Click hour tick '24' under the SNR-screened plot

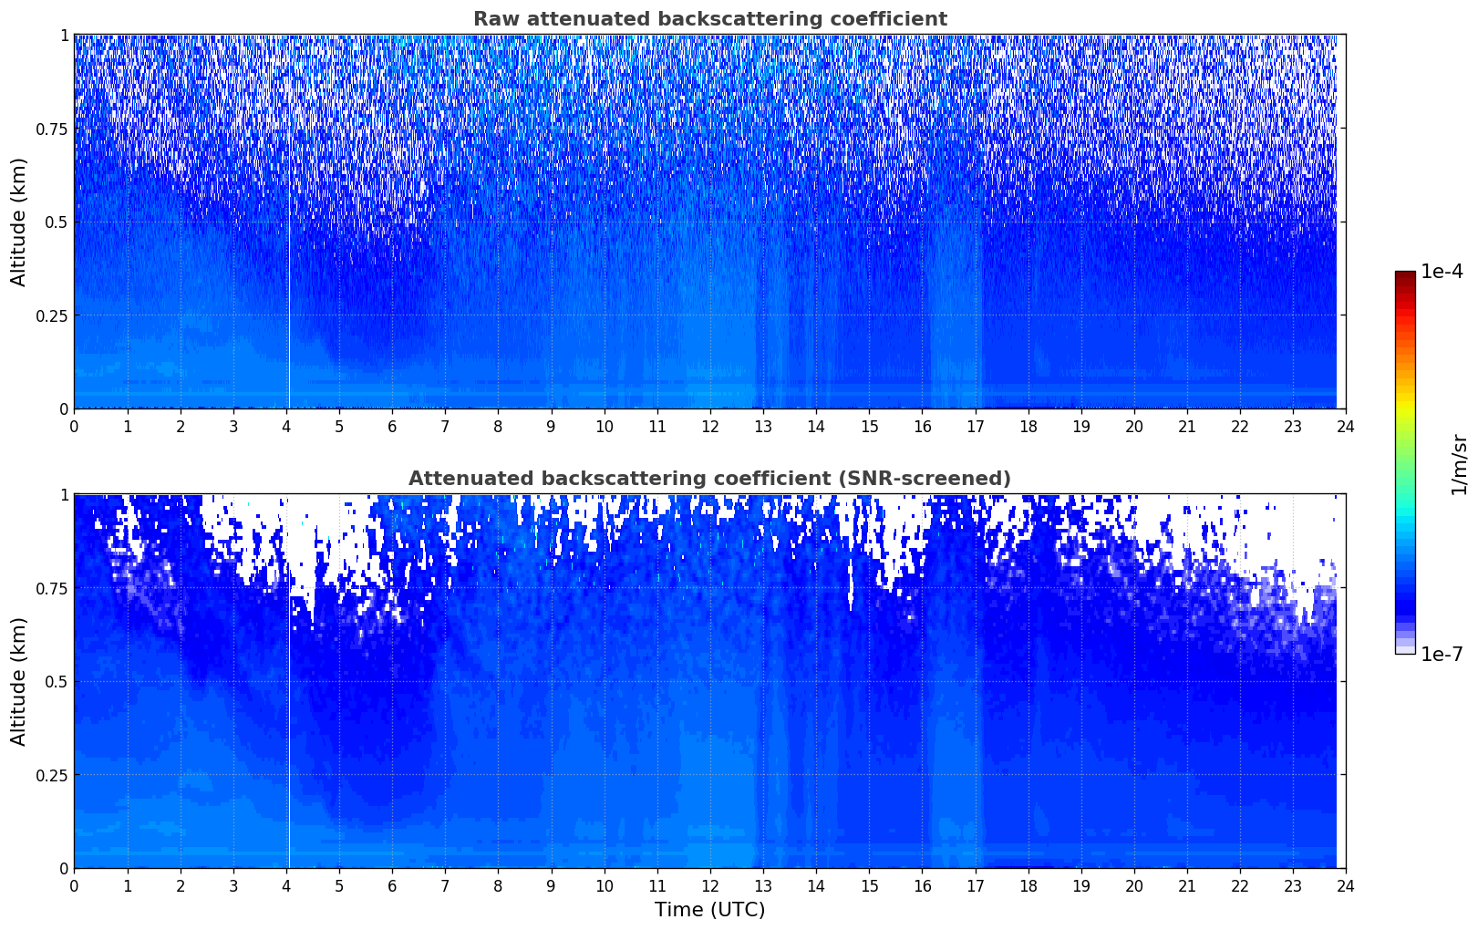coord(1346,886)
